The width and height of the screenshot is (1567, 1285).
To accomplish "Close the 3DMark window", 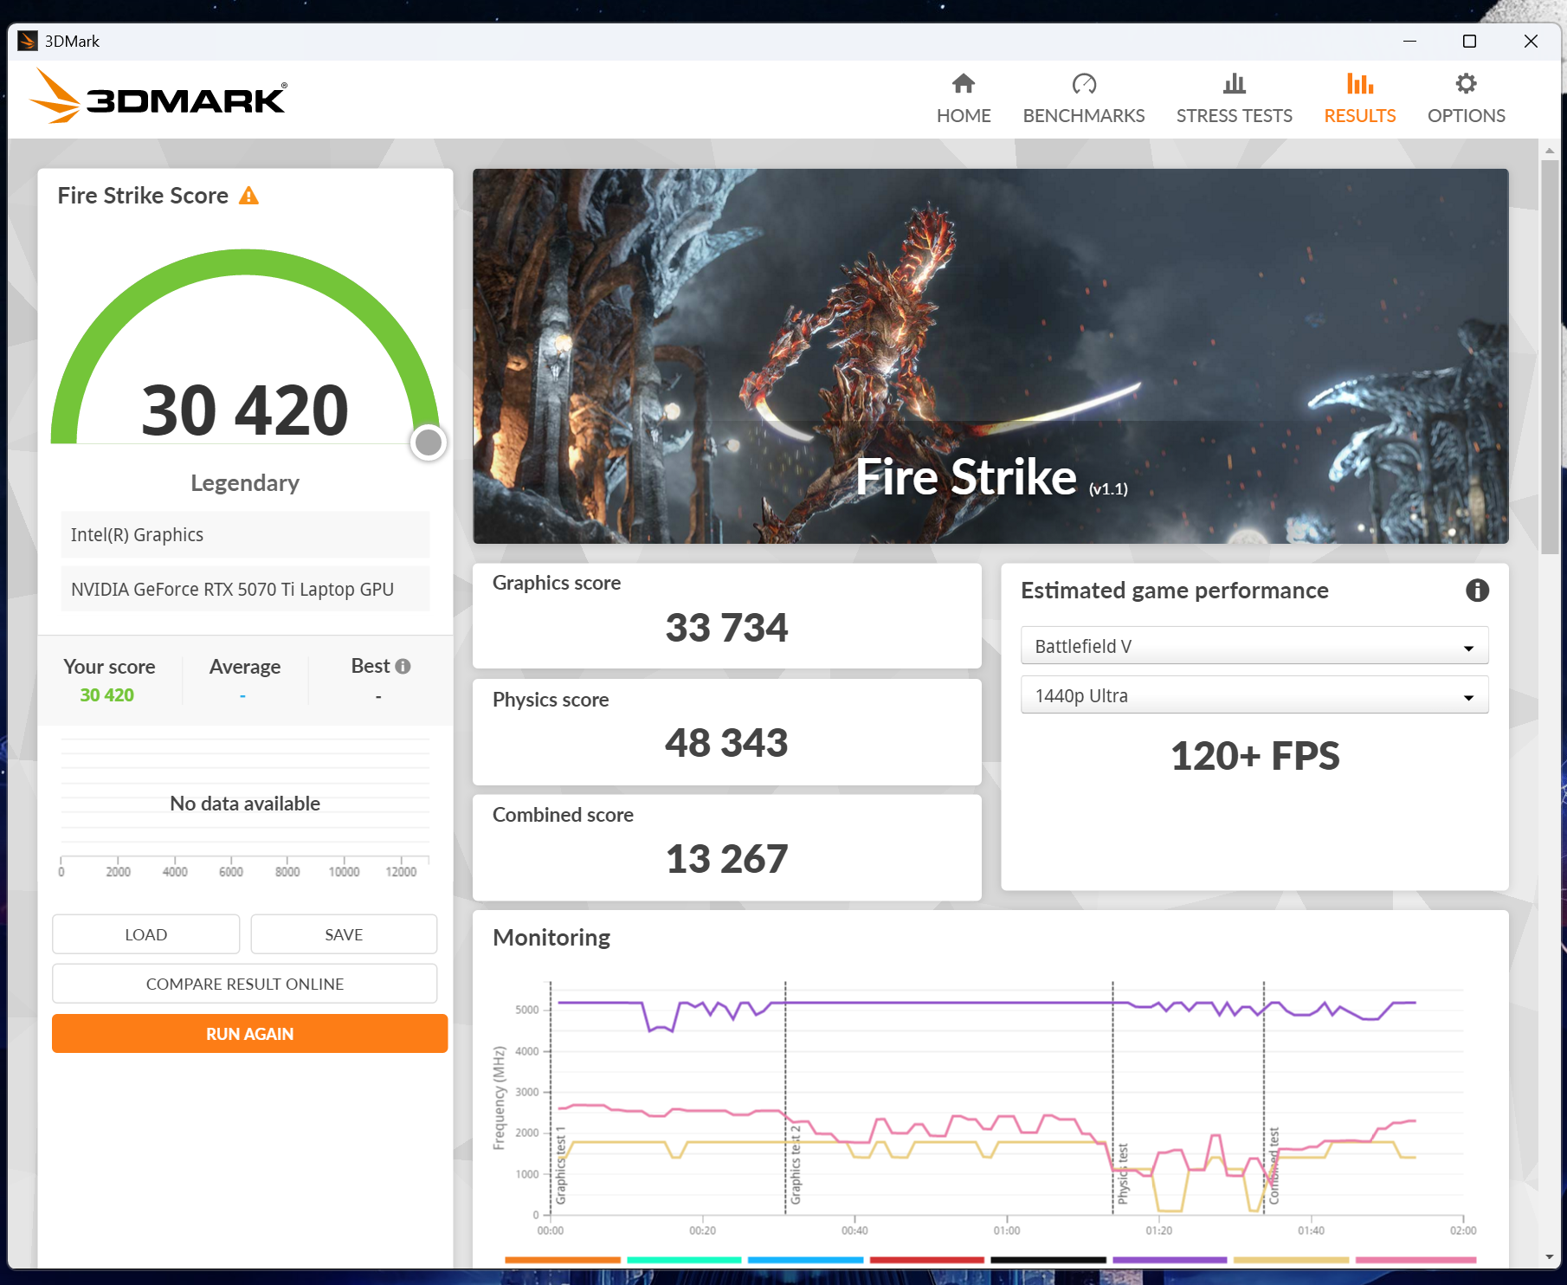I will coord(1531,41).
